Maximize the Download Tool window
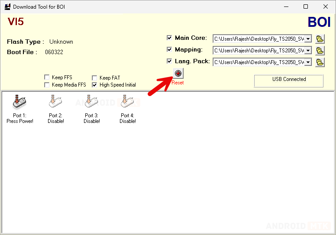Image resolution: width=336 pixels, height=235 pixels. tap(306, 7)
